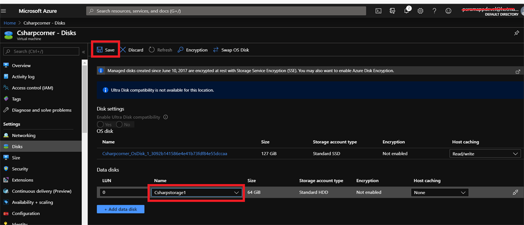Save the disk changes

105,50
